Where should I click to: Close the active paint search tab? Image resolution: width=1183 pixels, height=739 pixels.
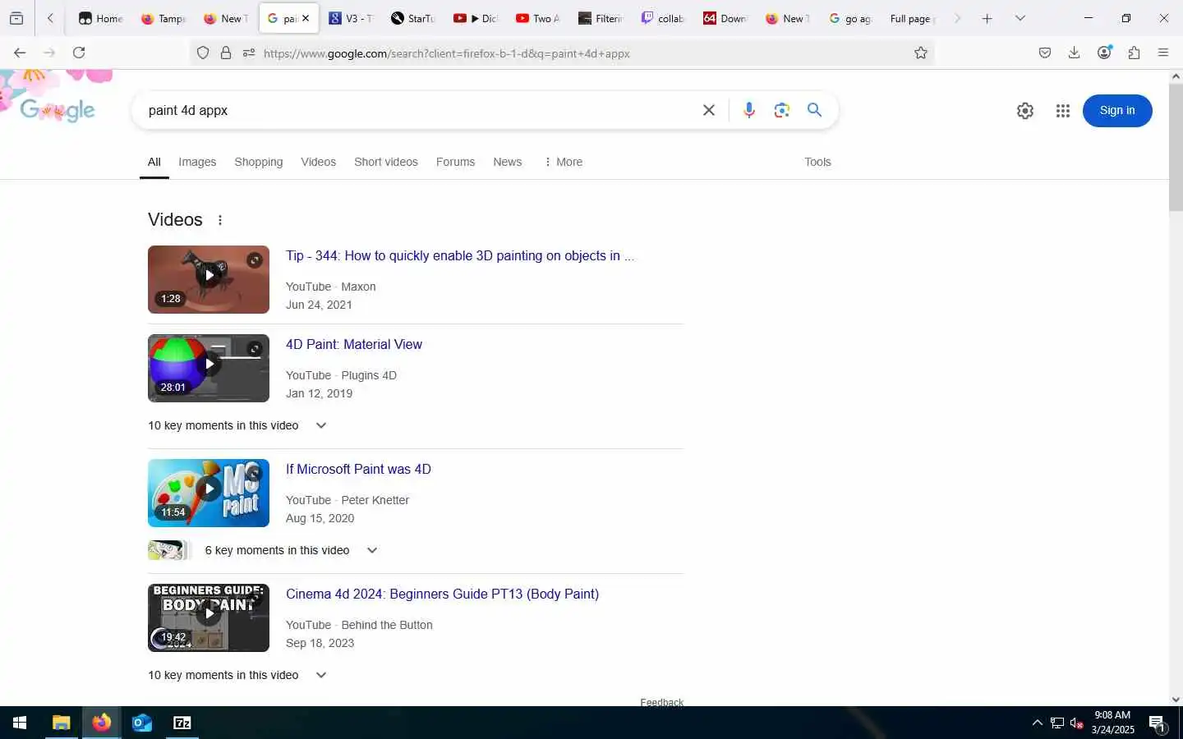[x=306, y=18]
